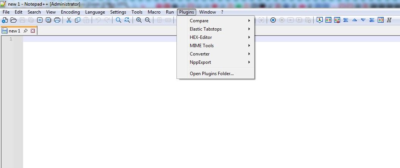This screenshot has width=400, height=168.
Task: Click the Save recorded macro icon
Action: pos(308,20)
